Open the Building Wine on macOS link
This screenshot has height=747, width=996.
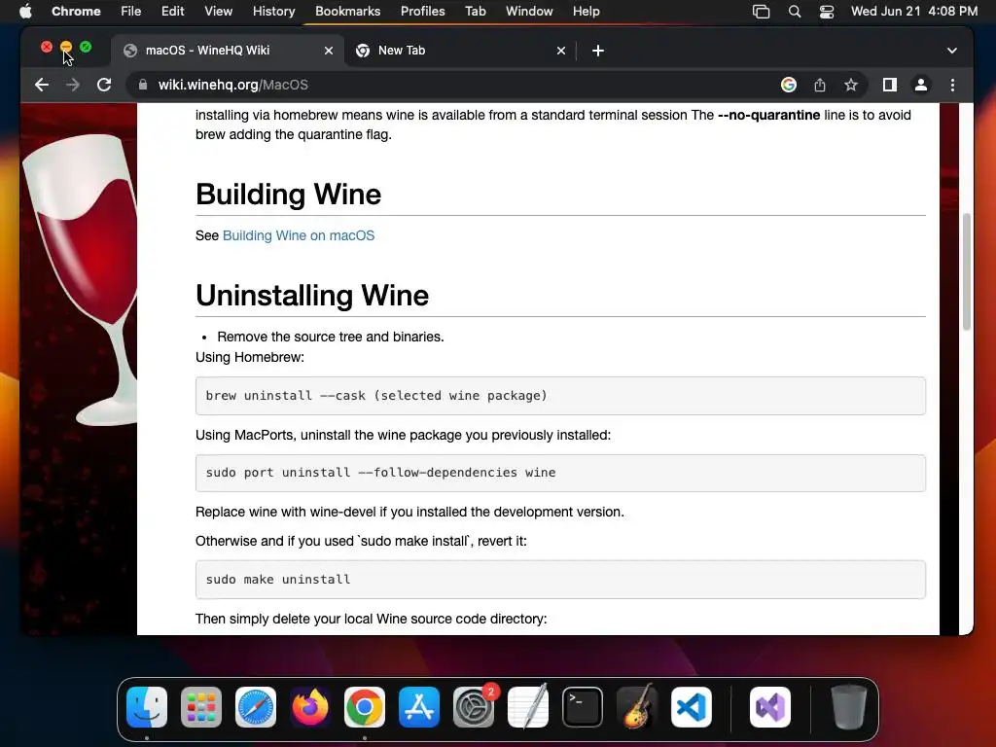pos(299,235)
